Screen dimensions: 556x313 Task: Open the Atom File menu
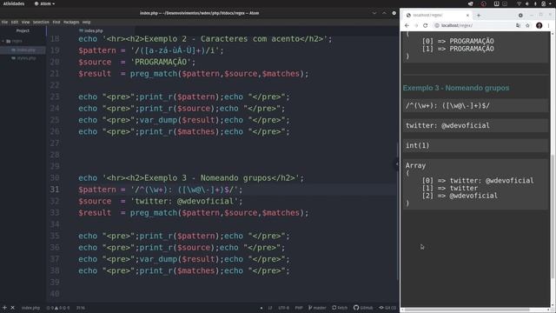pyautogui.click(x=4, y=22)
